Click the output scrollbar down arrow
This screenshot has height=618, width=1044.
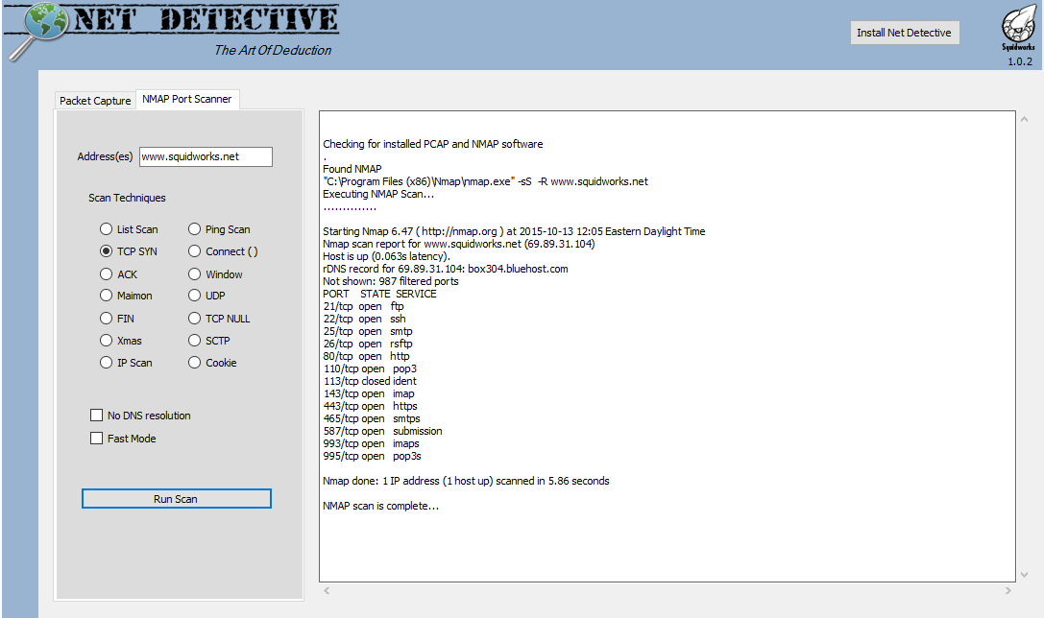coord(1025,575)
